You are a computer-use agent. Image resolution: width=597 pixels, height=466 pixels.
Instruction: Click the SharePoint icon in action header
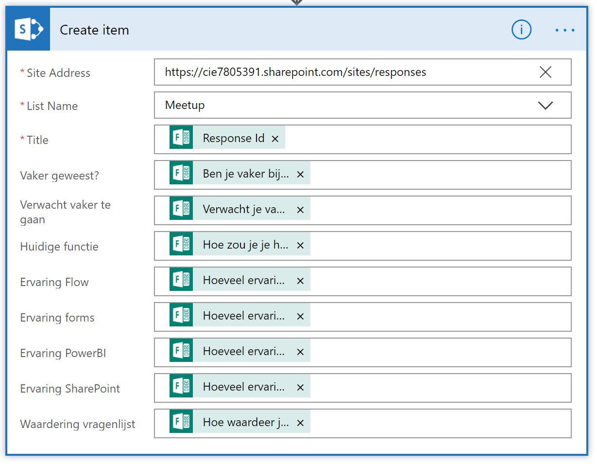[29, 30]
